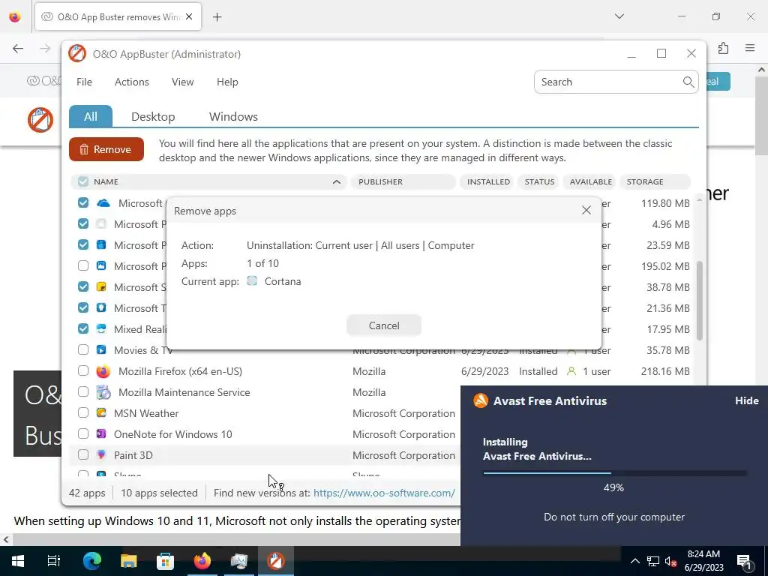Go back in Firefox
This screenshot has height=576, width=768.
point(18,48)
